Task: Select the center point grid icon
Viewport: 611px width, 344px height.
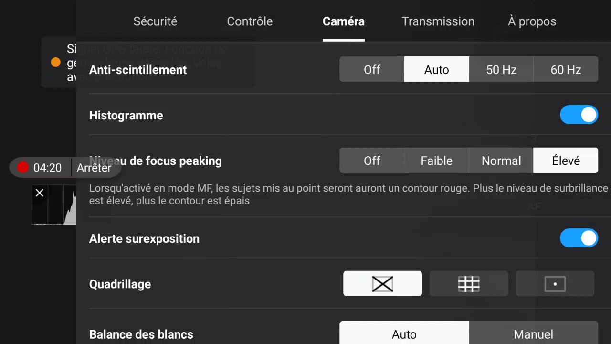Action: [x=555, y=284]
